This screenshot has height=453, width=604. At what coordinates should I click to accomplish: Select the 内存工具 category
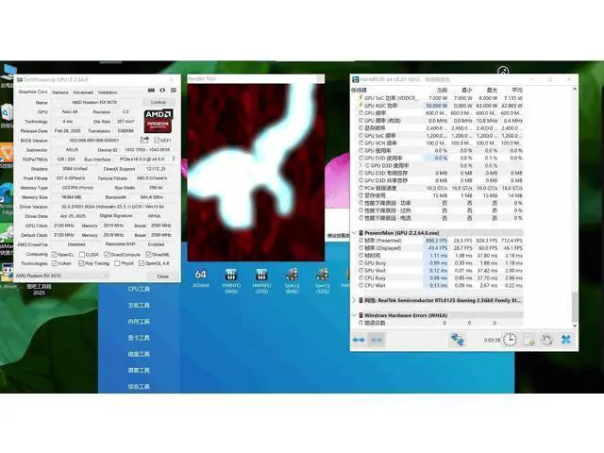[x=139, y=321]
